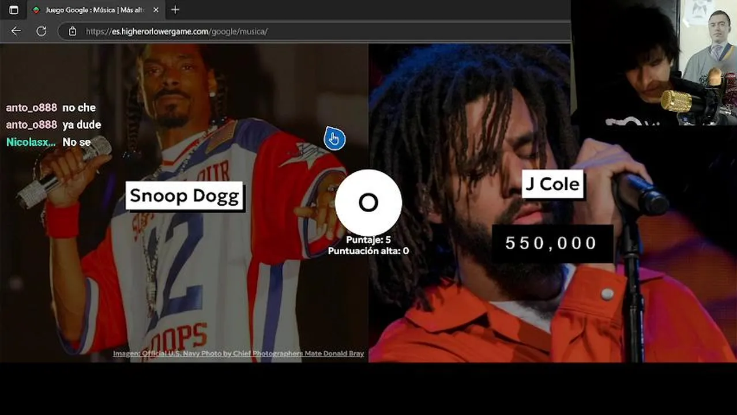
Task: Click the webcam overlay of the streamer
Action: pos(654,62)
